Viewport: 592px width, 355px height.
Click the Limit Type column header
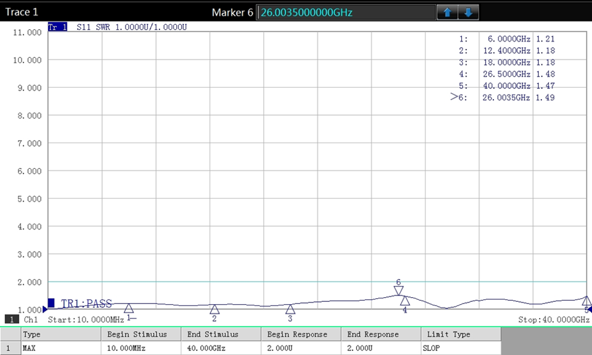point(461,334)
